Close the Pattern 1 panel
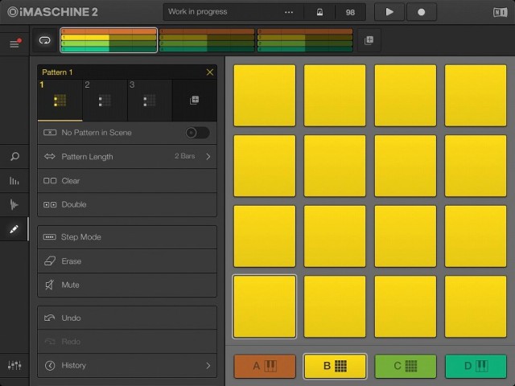The height and width of the screenshot is (386, 515). pos(210,72)
